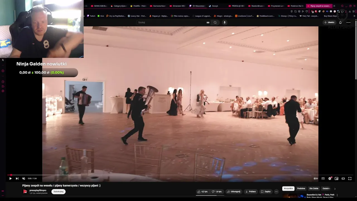Switch to the Pokéflix browser tab
Screen dimensions: 357x201
(x=138, y=6)
